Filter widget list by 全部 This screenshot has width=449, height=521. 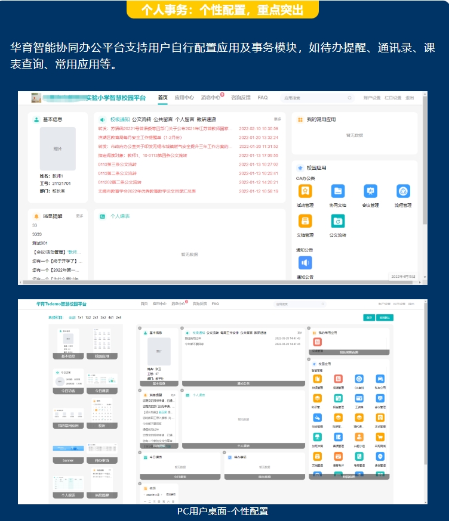click(72, 318)
